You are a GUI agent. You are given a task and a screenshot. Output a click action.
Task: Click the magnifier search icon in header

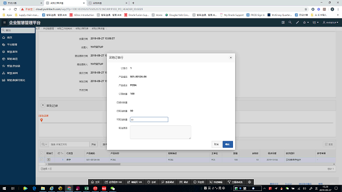click(x=290, y=22)
